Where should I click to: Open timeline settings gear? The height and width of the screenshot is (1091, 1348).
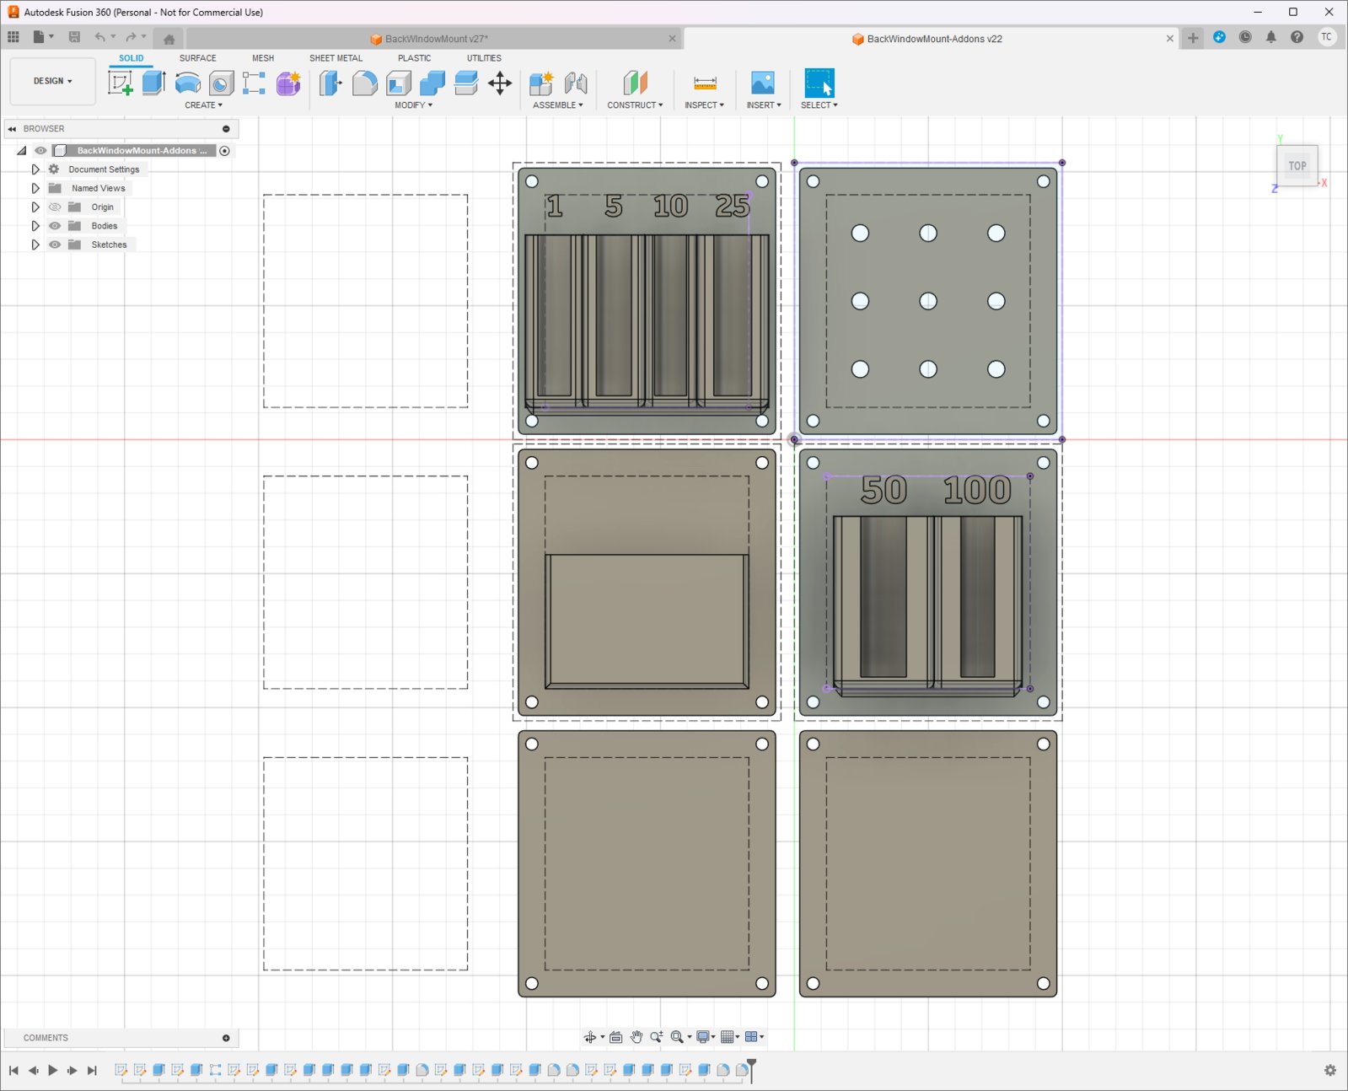[x=1330, y=1070]
